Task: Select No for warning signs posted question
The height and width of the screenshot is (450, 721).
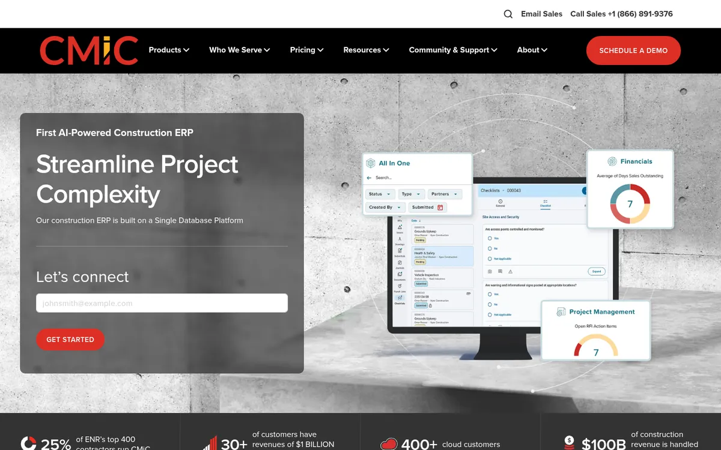Action: [x=490, y=304]
